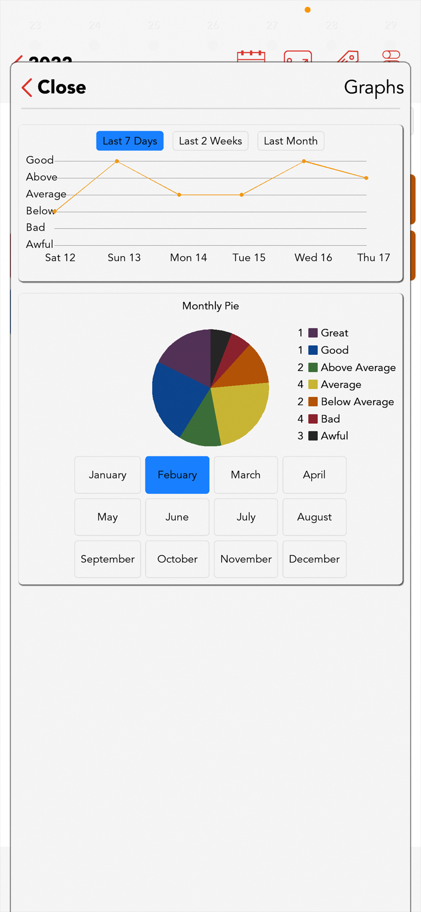Open November monthly pie
The width and height of the screenshot is (421, 912).
click(246, 559)
